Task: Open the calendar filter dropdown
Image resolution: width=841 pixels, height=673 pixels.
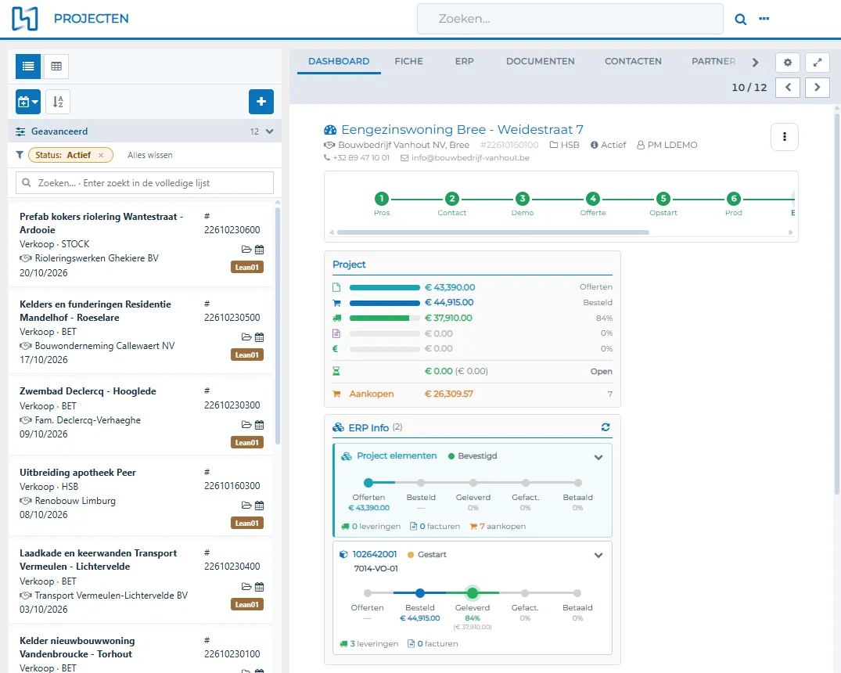Action: pyautogui.click(x=28, y=102)
